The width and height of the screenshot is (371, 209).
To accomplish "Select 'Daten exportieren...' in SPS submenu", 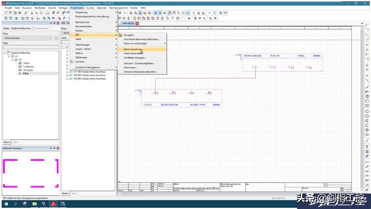I will [x=142, y=49].
